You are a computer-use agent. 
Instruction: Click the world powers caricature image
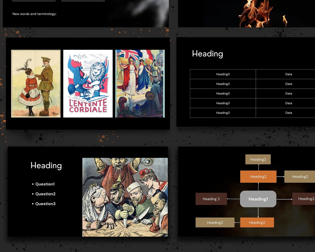click(125, 196)
